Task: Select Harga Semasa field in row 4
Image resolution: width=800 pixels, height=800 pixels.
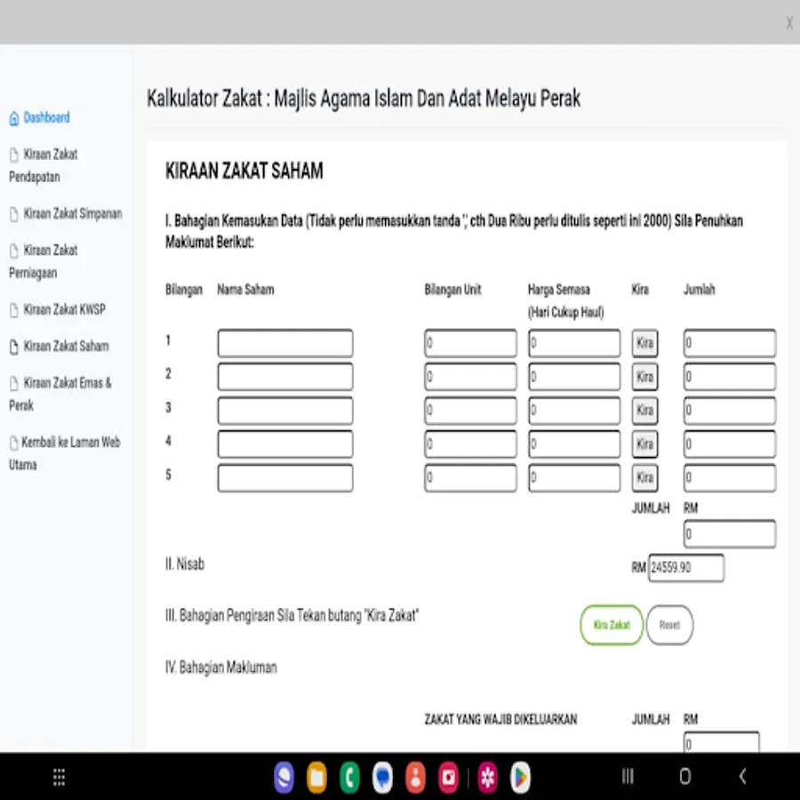Action: tap(574, 444)
